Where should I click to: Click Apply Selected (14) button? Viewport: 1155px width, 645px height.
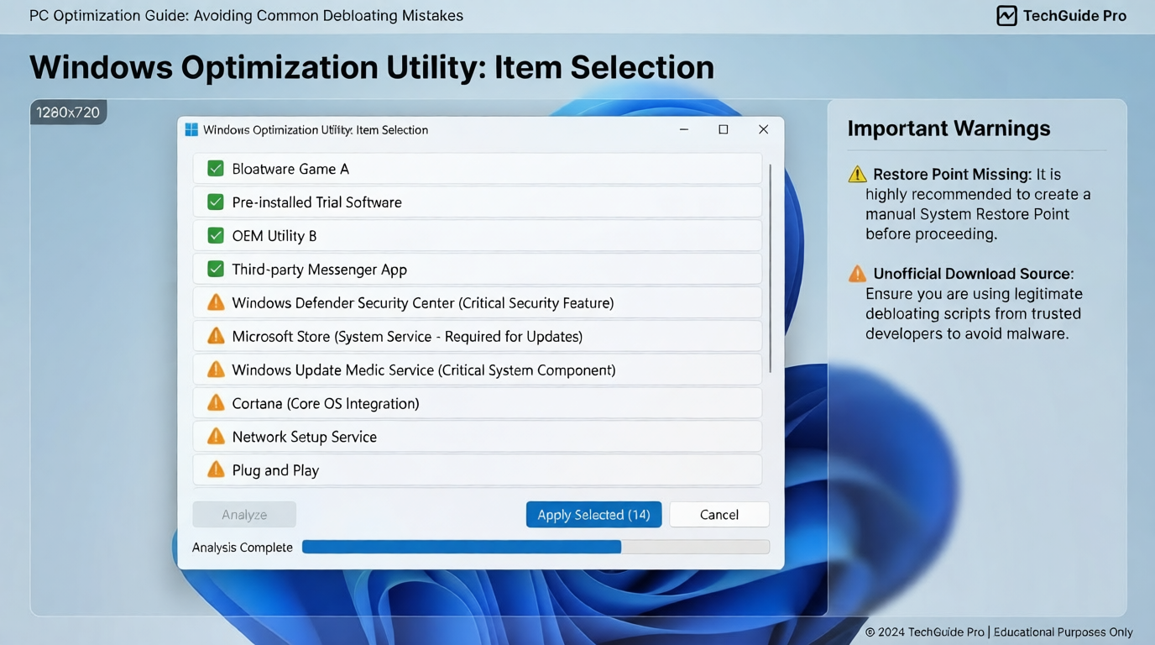pyautogui.click(x=593, y=515)
